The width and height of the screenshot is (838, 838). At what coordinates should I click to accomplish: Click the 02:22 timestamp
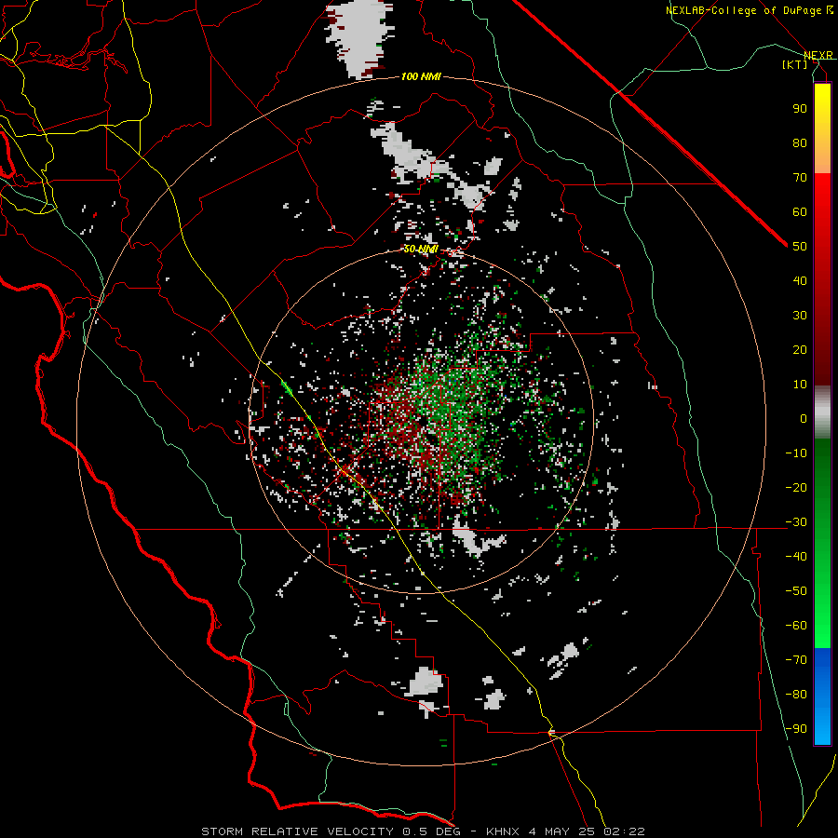624,831
